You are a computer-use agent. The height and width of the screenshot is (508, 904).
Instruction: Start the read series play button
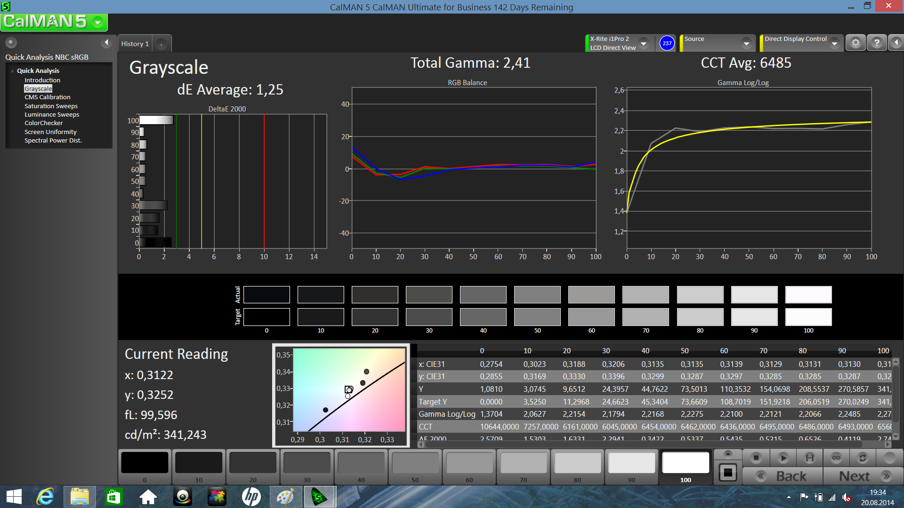[x=783, y=458]
